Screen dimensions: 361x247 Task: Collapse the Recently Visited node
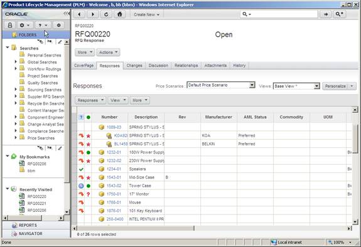tap(8, 189)
